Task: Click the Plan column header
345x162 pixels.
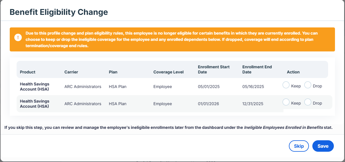Action: [113, 72]
